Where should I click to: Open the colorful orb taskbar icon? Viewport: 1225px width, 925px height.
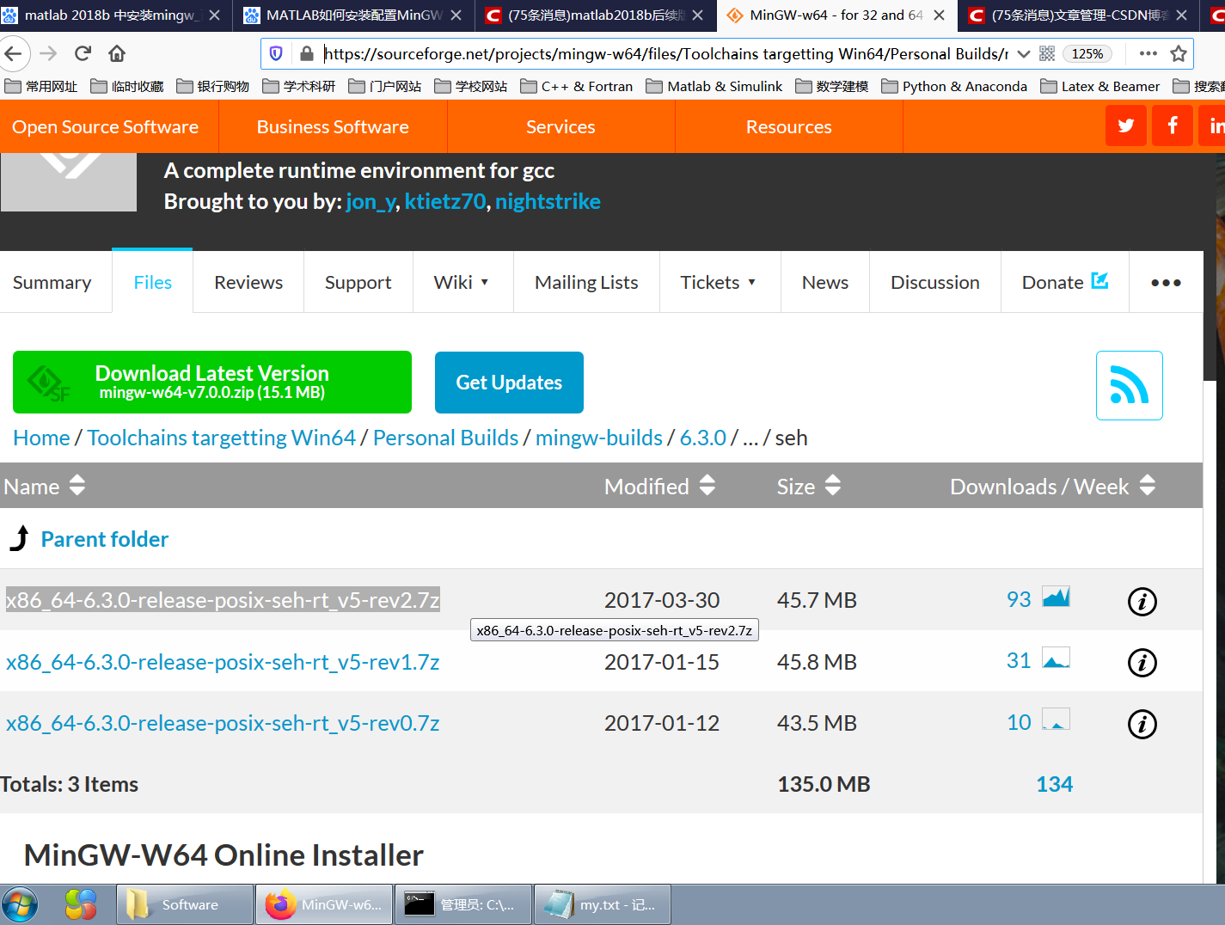(x=81, y=904)
